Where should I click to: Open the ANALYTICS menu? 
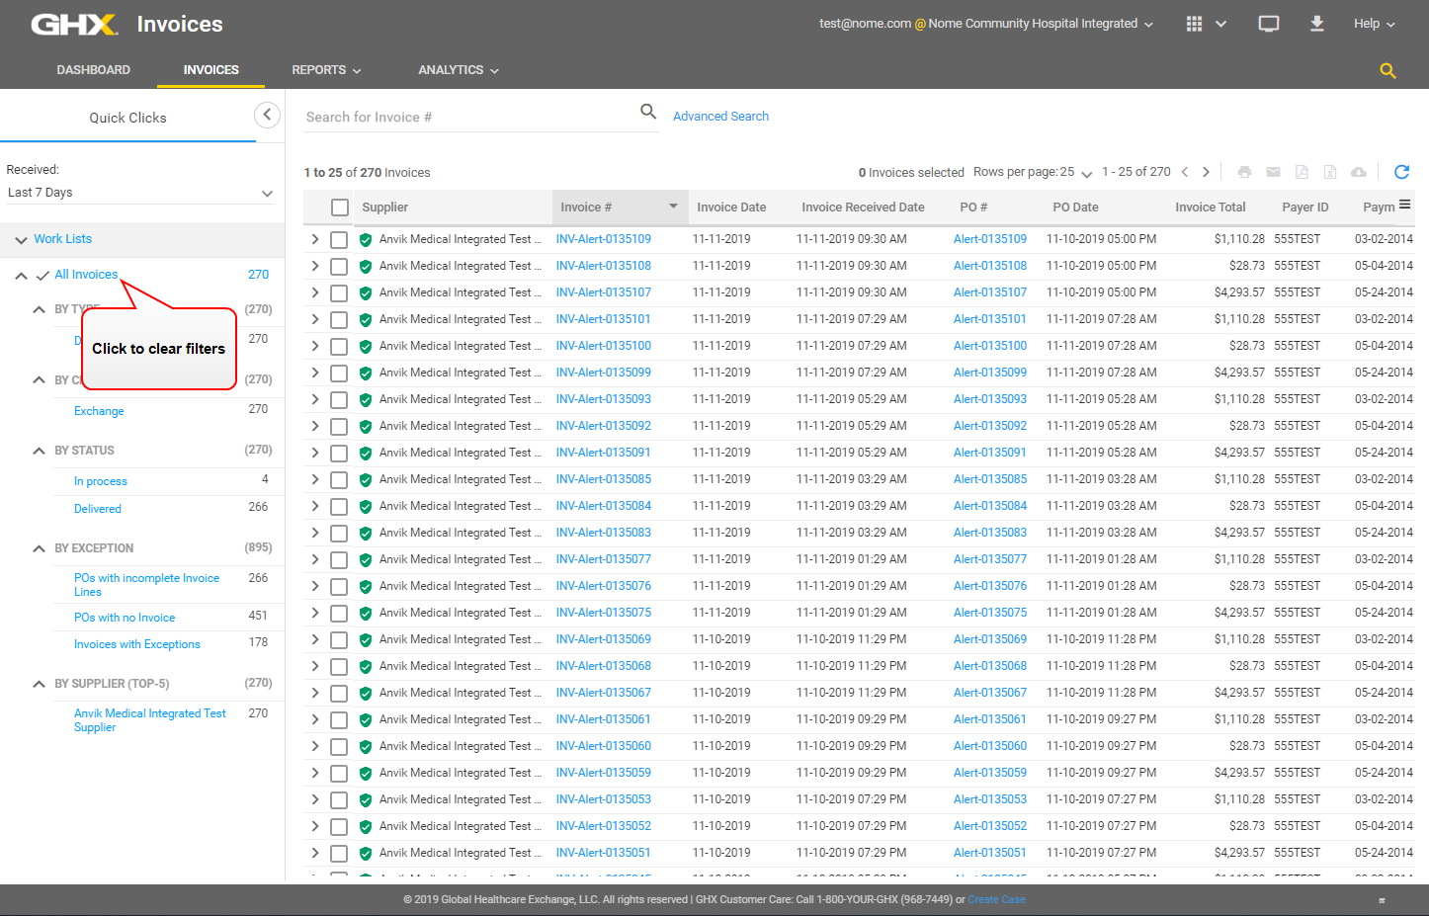[x=457, y=69]
